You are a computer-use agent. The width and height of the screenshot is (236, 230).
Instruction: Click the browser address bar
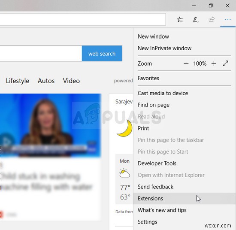(x=83, y=20)
